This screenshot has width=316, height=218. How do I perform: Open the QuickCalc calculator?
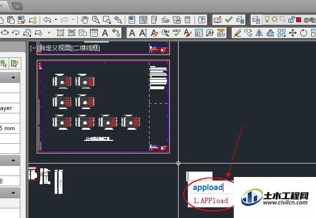tap(188, 20)
